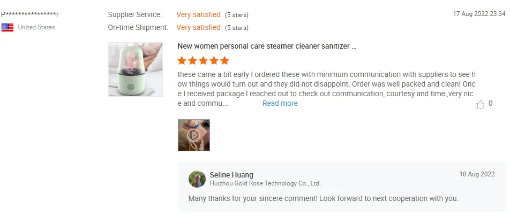Click the supplier's "Many thanks" reply text
Screen dimensions: 510x217
coord(323,198)
